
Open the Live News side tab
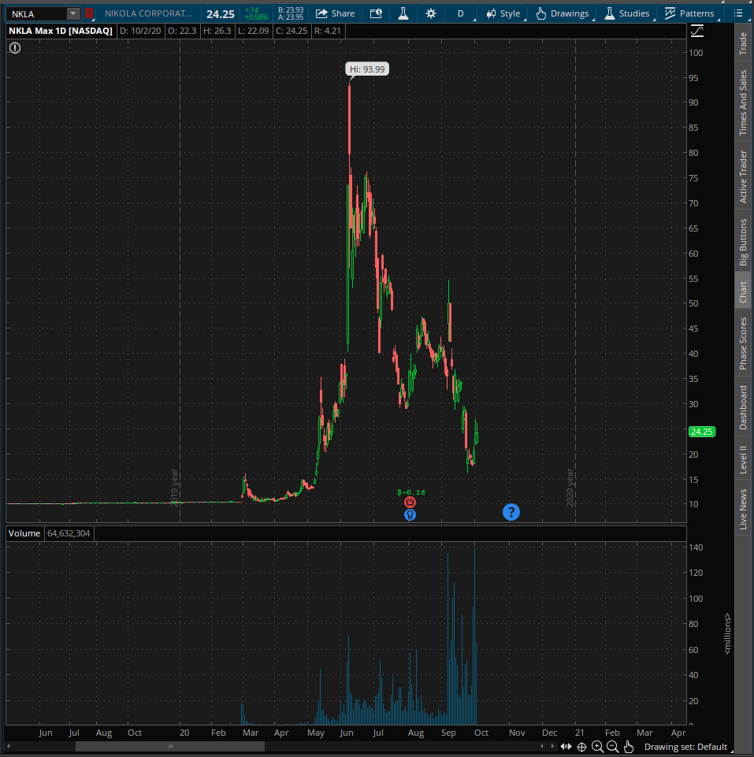point(744,510)
